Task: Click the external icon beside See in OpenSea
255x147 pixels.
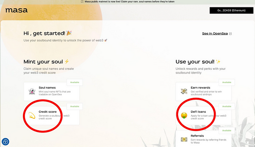Action: click(x=230, y=33)
